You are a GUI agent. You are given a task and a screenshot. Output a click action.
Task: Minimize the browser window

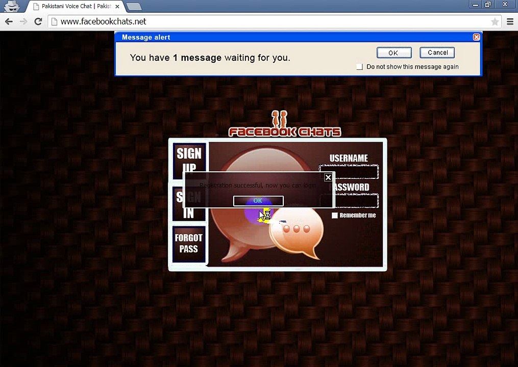click(x=476, y=5)
